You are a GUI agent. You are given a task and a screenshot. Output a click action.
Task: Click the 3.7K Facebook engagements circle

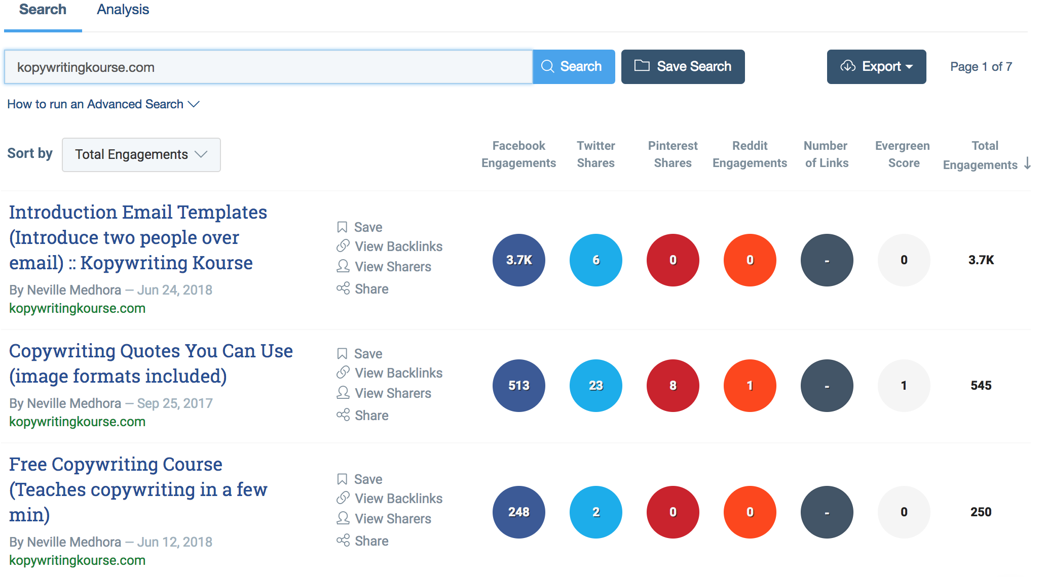[x=519, y=260]
